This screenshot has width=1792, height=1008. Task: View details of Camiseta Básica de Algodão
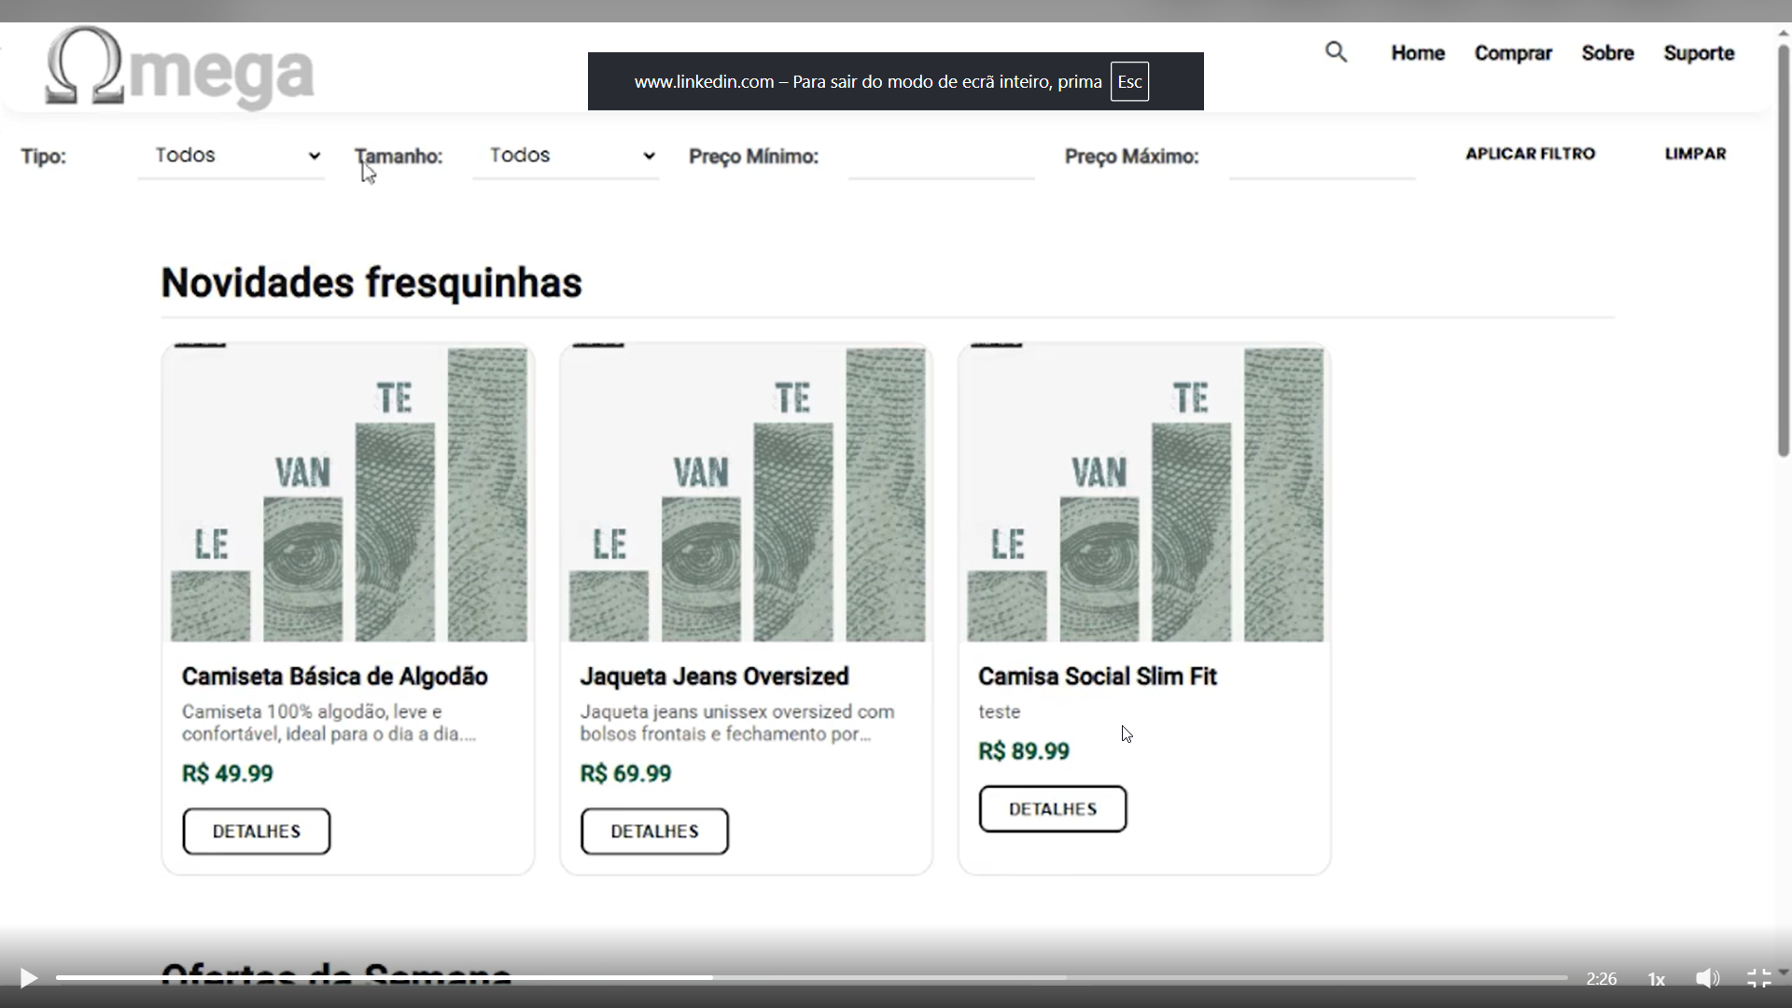pyautogui.click(x=257, y=831)
